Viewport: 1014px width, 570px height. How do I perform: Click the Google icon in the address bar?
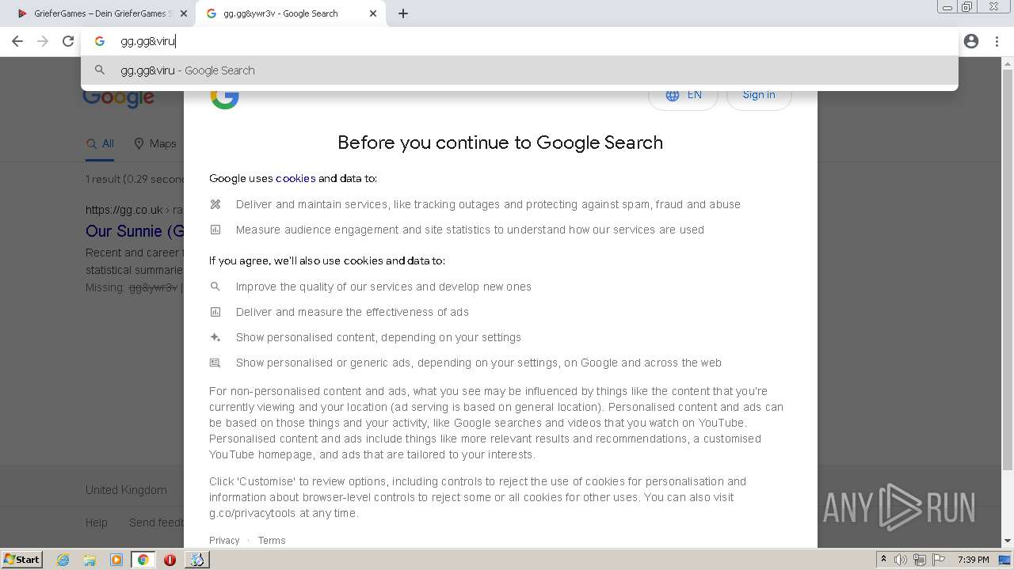(100, 41)
